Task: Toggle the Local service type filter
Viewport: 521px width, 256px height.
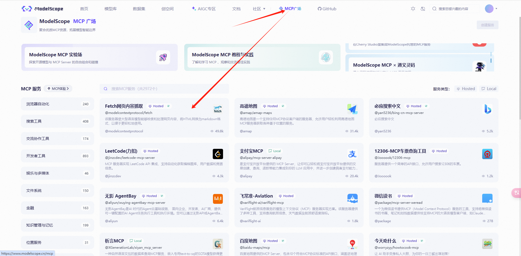Action: 489,89
